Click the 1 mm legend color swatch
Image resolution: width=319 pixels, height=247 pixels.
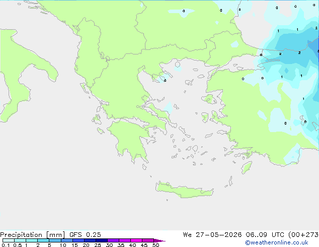coord(32,240)
